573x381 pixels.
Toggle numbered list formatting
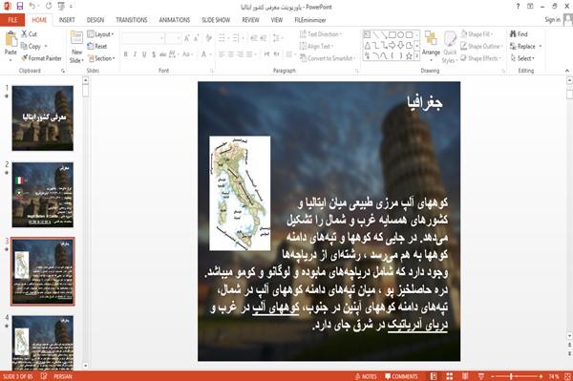236,38
